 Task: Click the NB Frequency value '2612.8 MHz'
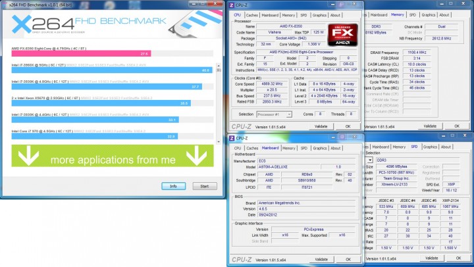click(442, 38)
